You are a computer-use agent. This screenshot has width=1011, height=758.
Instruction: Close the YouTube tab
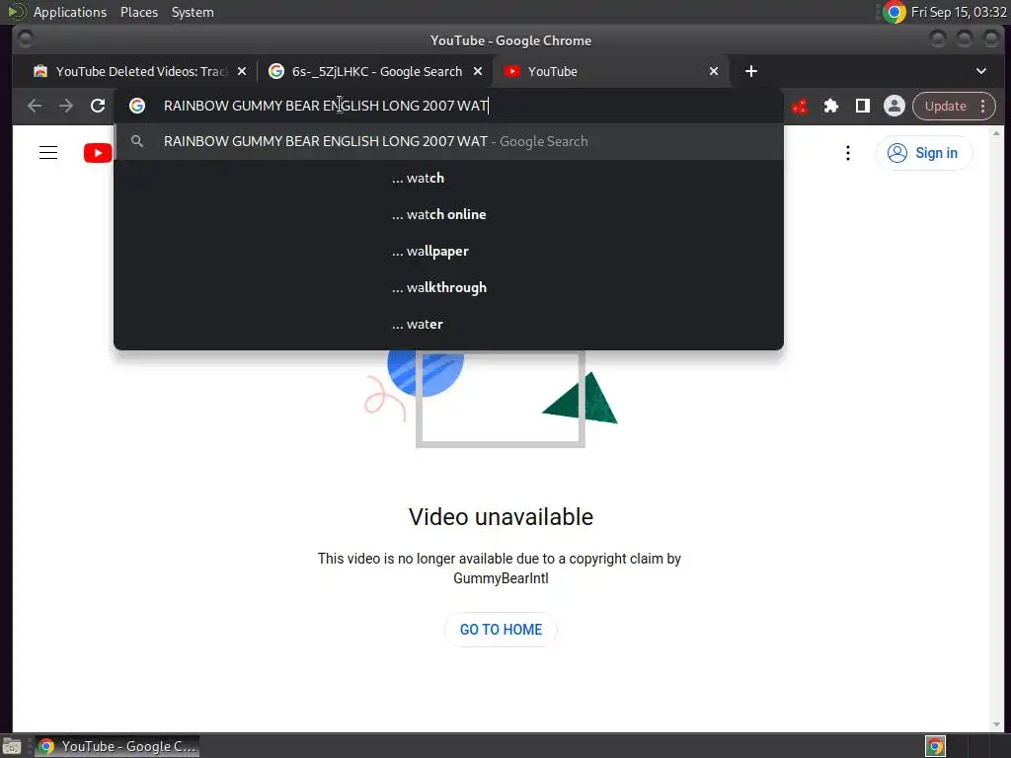pyautogui.click(x=714, y=71)
